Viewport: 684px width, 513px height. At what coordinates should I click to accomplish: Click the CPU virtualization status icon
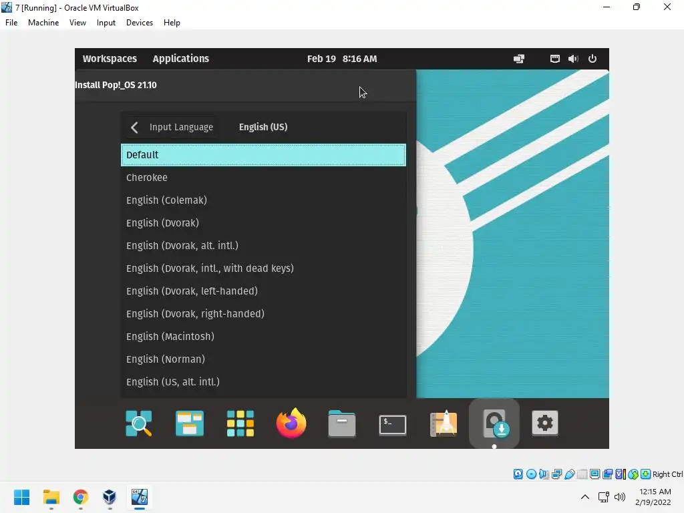click(621, 474)
